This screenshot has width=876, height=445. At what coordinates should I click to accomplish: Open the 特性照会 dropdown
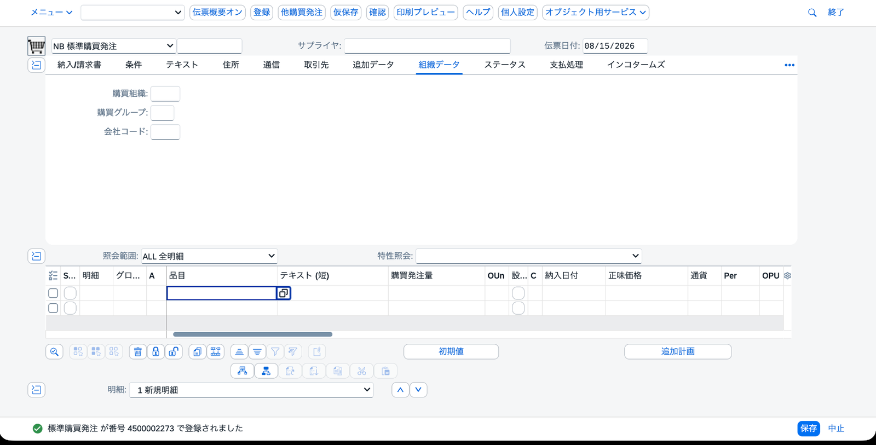(x=529, y=256)
